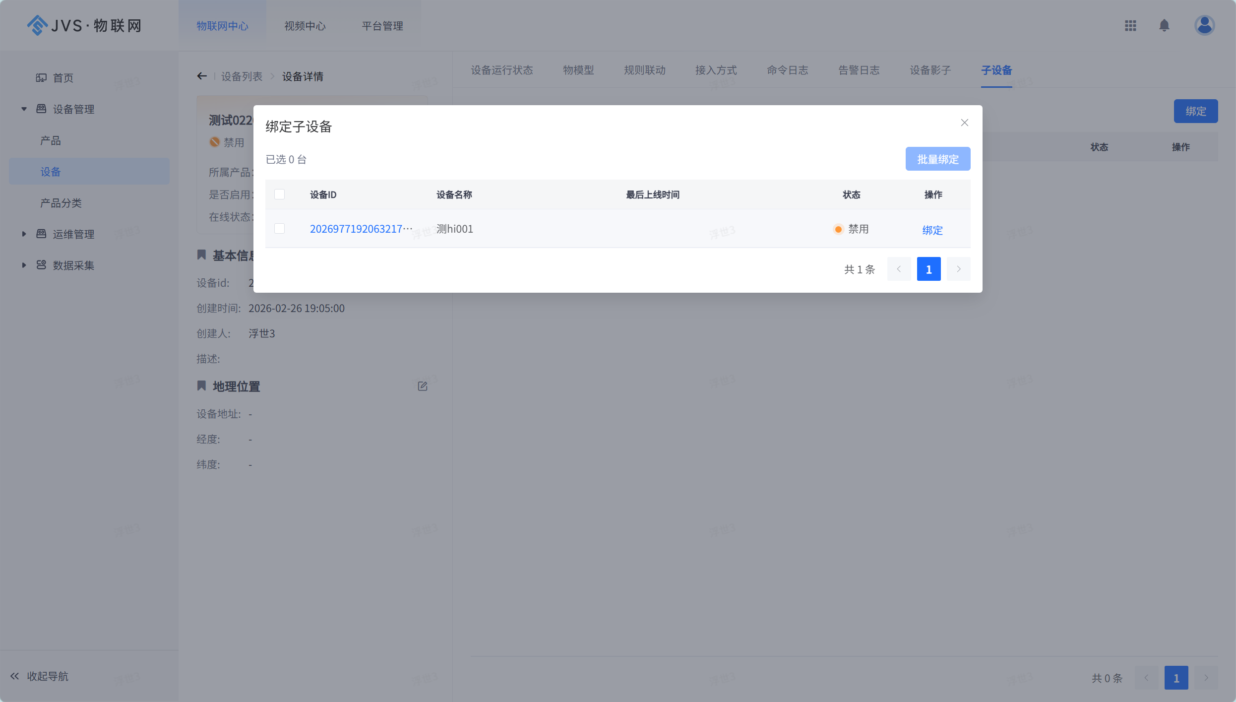Collapse the 设备管理 tree section
This screenshot has width=1236, height=702.
pyautogui.click(x=24, y=109)
